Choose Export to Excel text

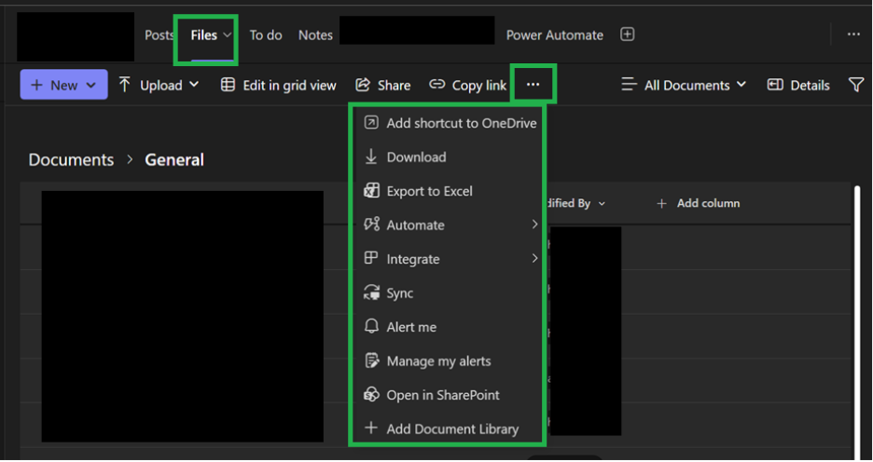[x=430, y=191]
